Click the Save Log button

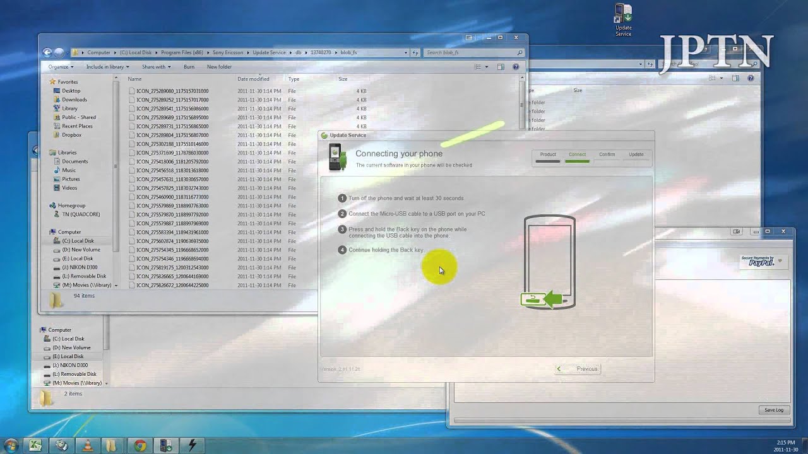tap(774, 410)
